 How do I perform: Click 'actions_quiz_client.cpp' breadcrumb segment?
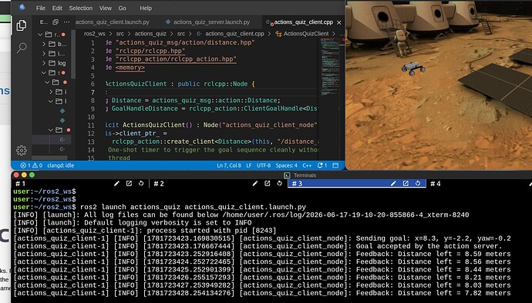pos(234,34)
